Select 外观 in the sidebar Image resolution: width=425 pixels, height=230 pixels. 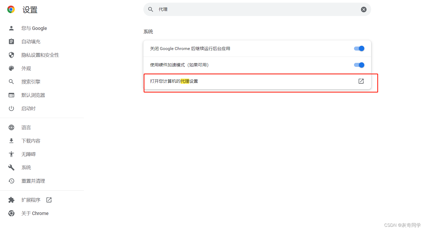26,68
